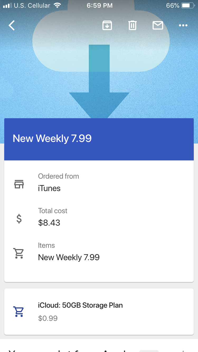Viewport: 198px width, 352px height.
Task: Mark as unread with the envelope icon
Action: click(x=158, y=26)
